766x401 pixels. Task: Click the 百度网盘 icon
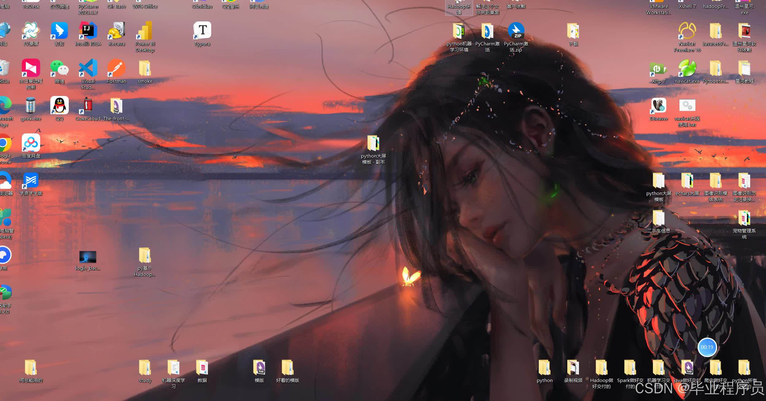click(31, 143)
